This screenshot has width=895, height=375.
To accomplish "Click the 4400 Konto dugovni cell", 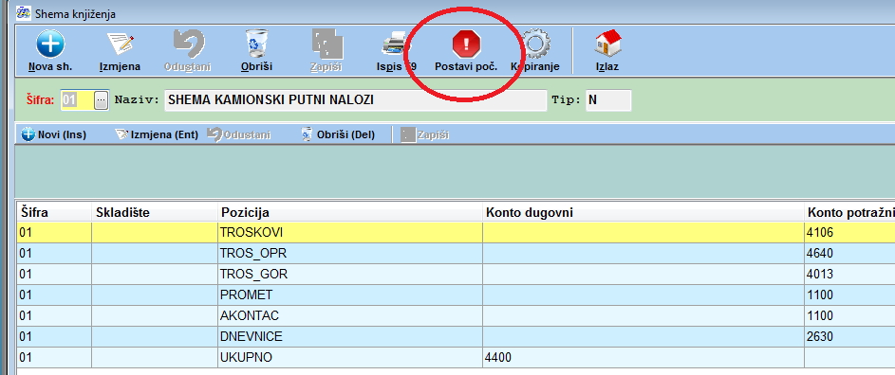I will click(643, 358).
